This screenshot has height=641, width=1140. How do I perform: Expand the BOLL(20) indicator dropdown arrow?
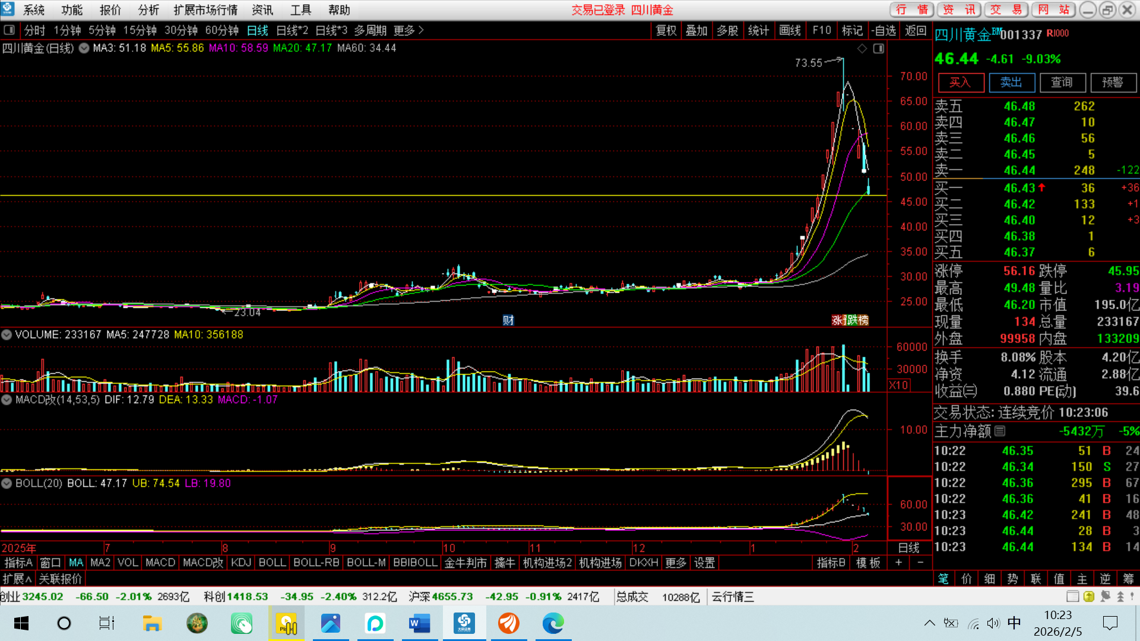(7, 483)
